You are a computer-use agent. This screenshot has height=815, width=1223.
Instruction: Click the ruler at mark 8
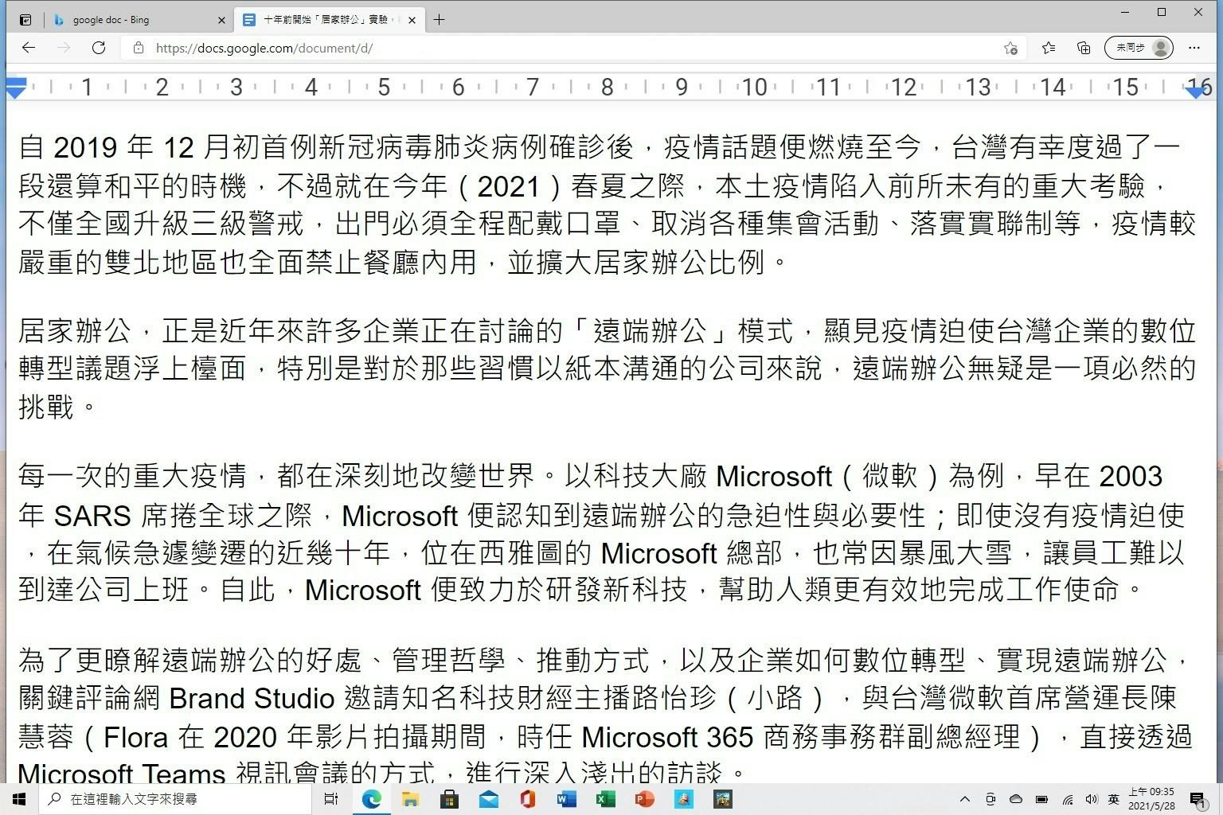click(x=607, y=87)
